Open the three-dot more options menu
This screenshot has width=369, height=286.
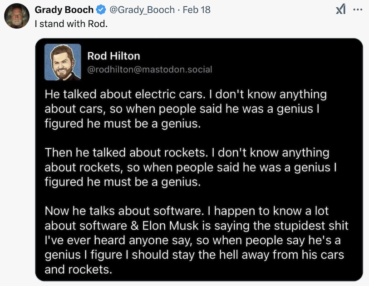[358, 10]
